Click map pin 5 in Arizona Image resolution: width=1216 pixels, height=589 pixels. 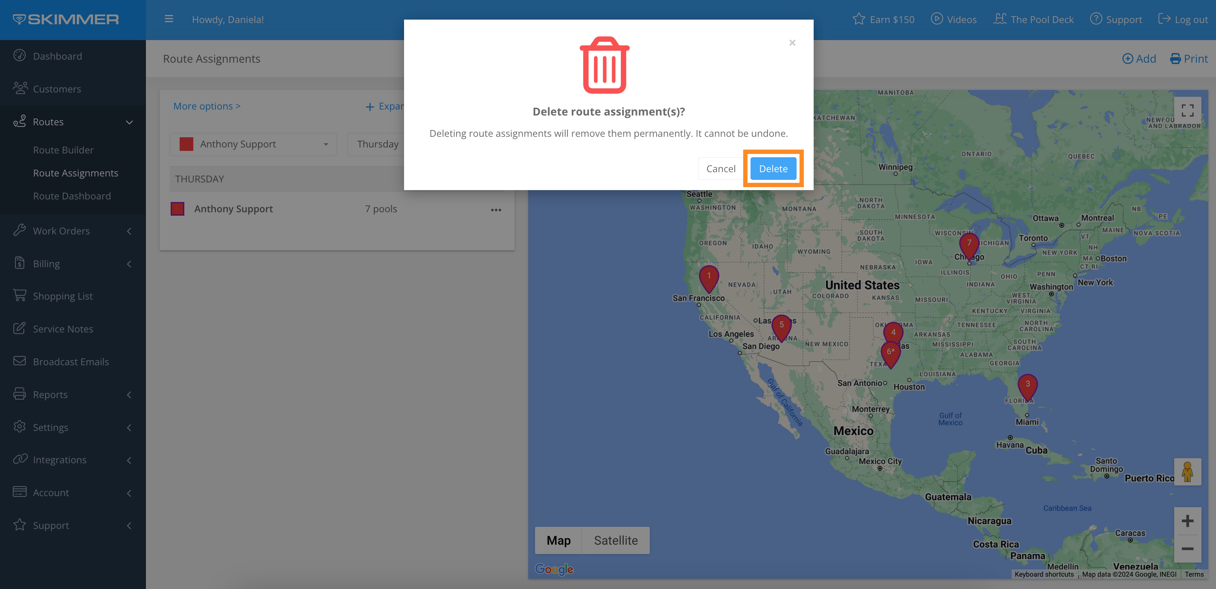click(781, 327)
